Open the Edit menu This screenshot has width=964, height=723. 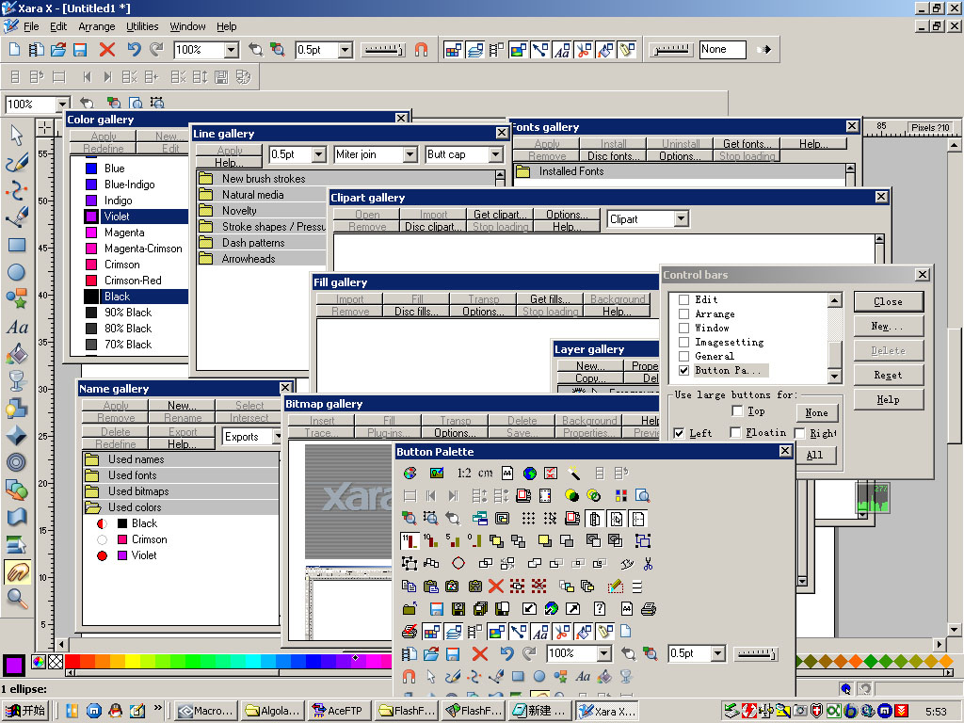(58, 26)
